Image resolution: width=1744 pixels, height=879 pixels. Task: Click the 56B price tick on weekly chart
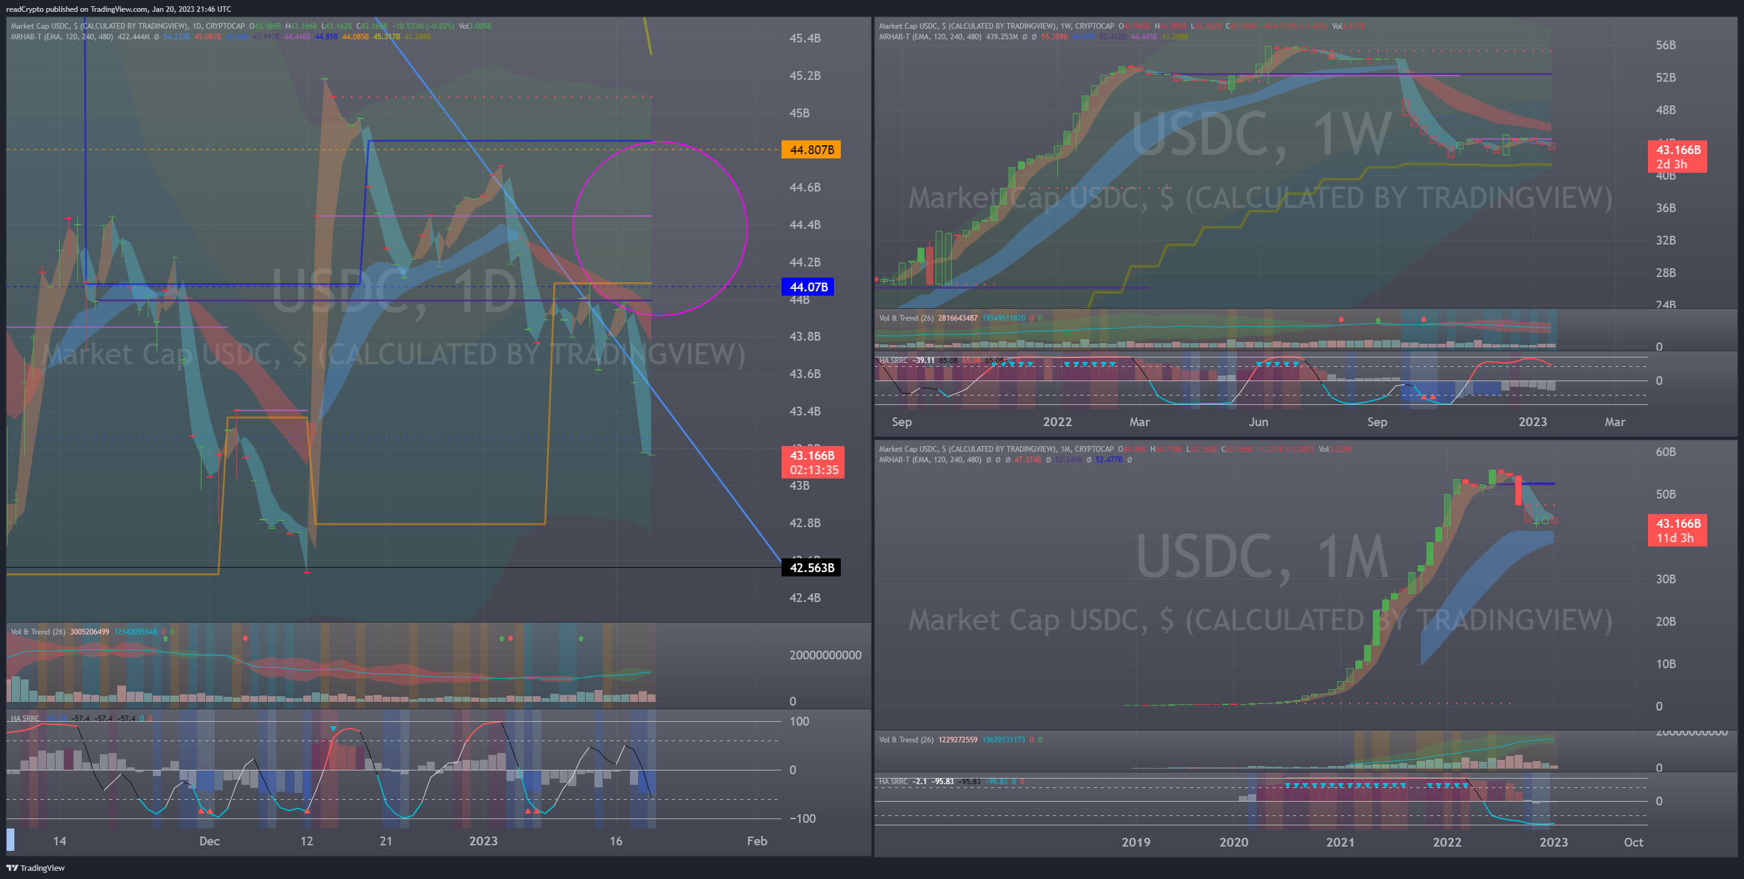click(x=1665, y=46)
